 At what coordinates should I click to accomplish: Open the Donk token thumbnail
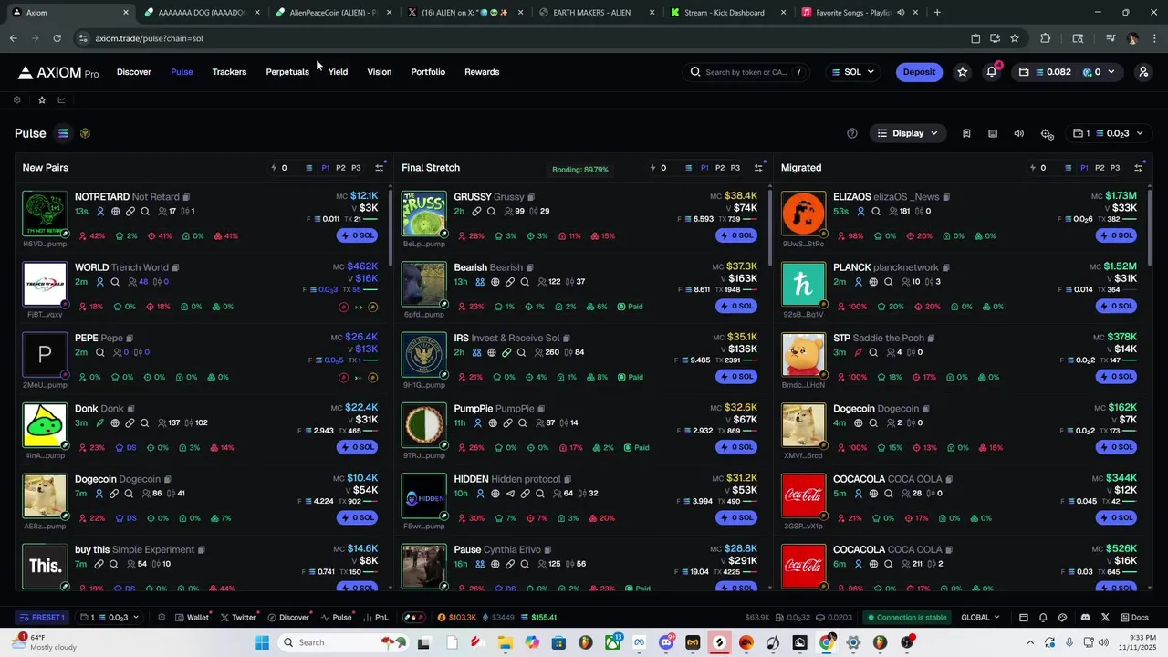[x=45, y=426]
